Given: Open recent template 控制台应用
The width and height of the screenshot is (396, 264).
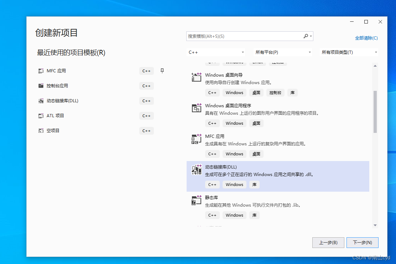Looking at the screenshot, I should coord(57,86).
